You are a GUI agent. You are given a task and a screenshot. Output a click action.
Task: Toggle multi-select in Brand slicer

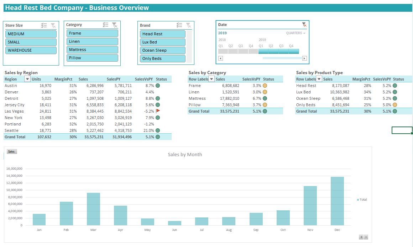point(179,25)
